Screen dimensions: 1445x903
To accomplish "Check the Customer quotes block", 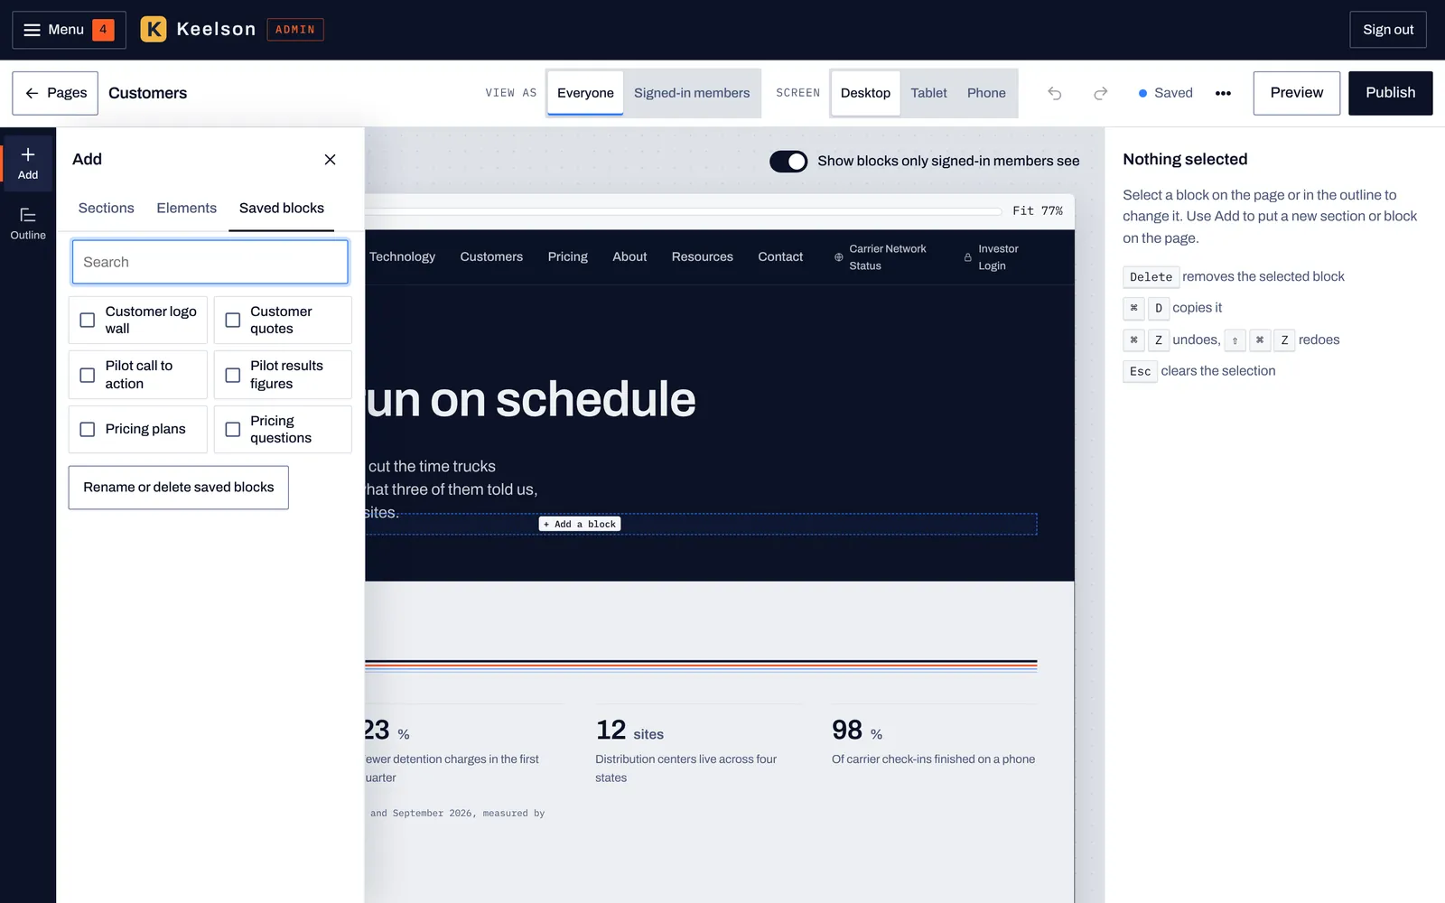I will (283, 320).
